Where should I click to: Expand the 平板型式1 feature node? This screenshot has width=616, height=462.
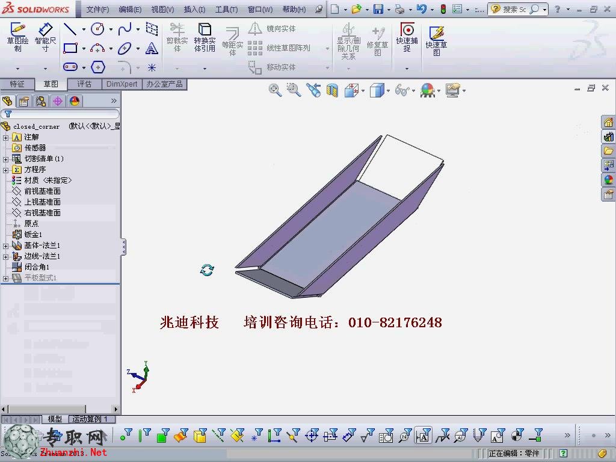pos(5,278)
